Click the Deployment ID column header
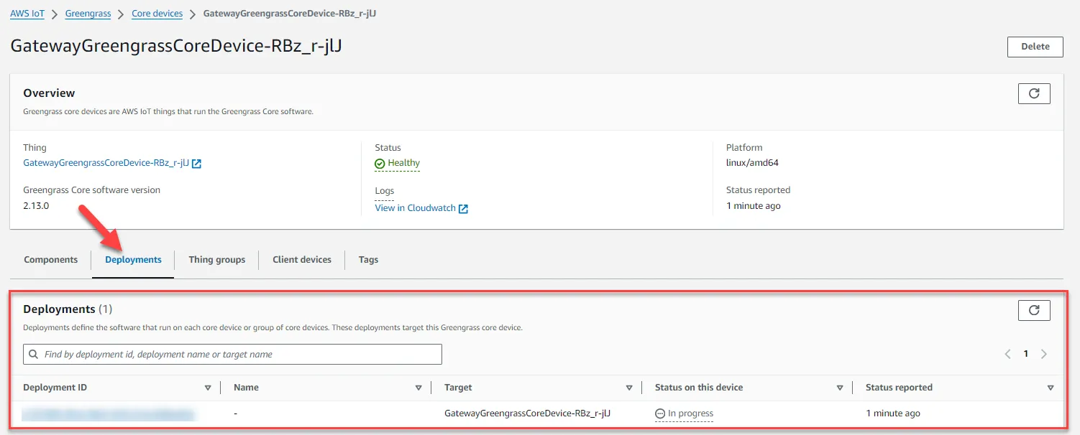This screenshot has width=1080, height=435. [x=55, y=388]
